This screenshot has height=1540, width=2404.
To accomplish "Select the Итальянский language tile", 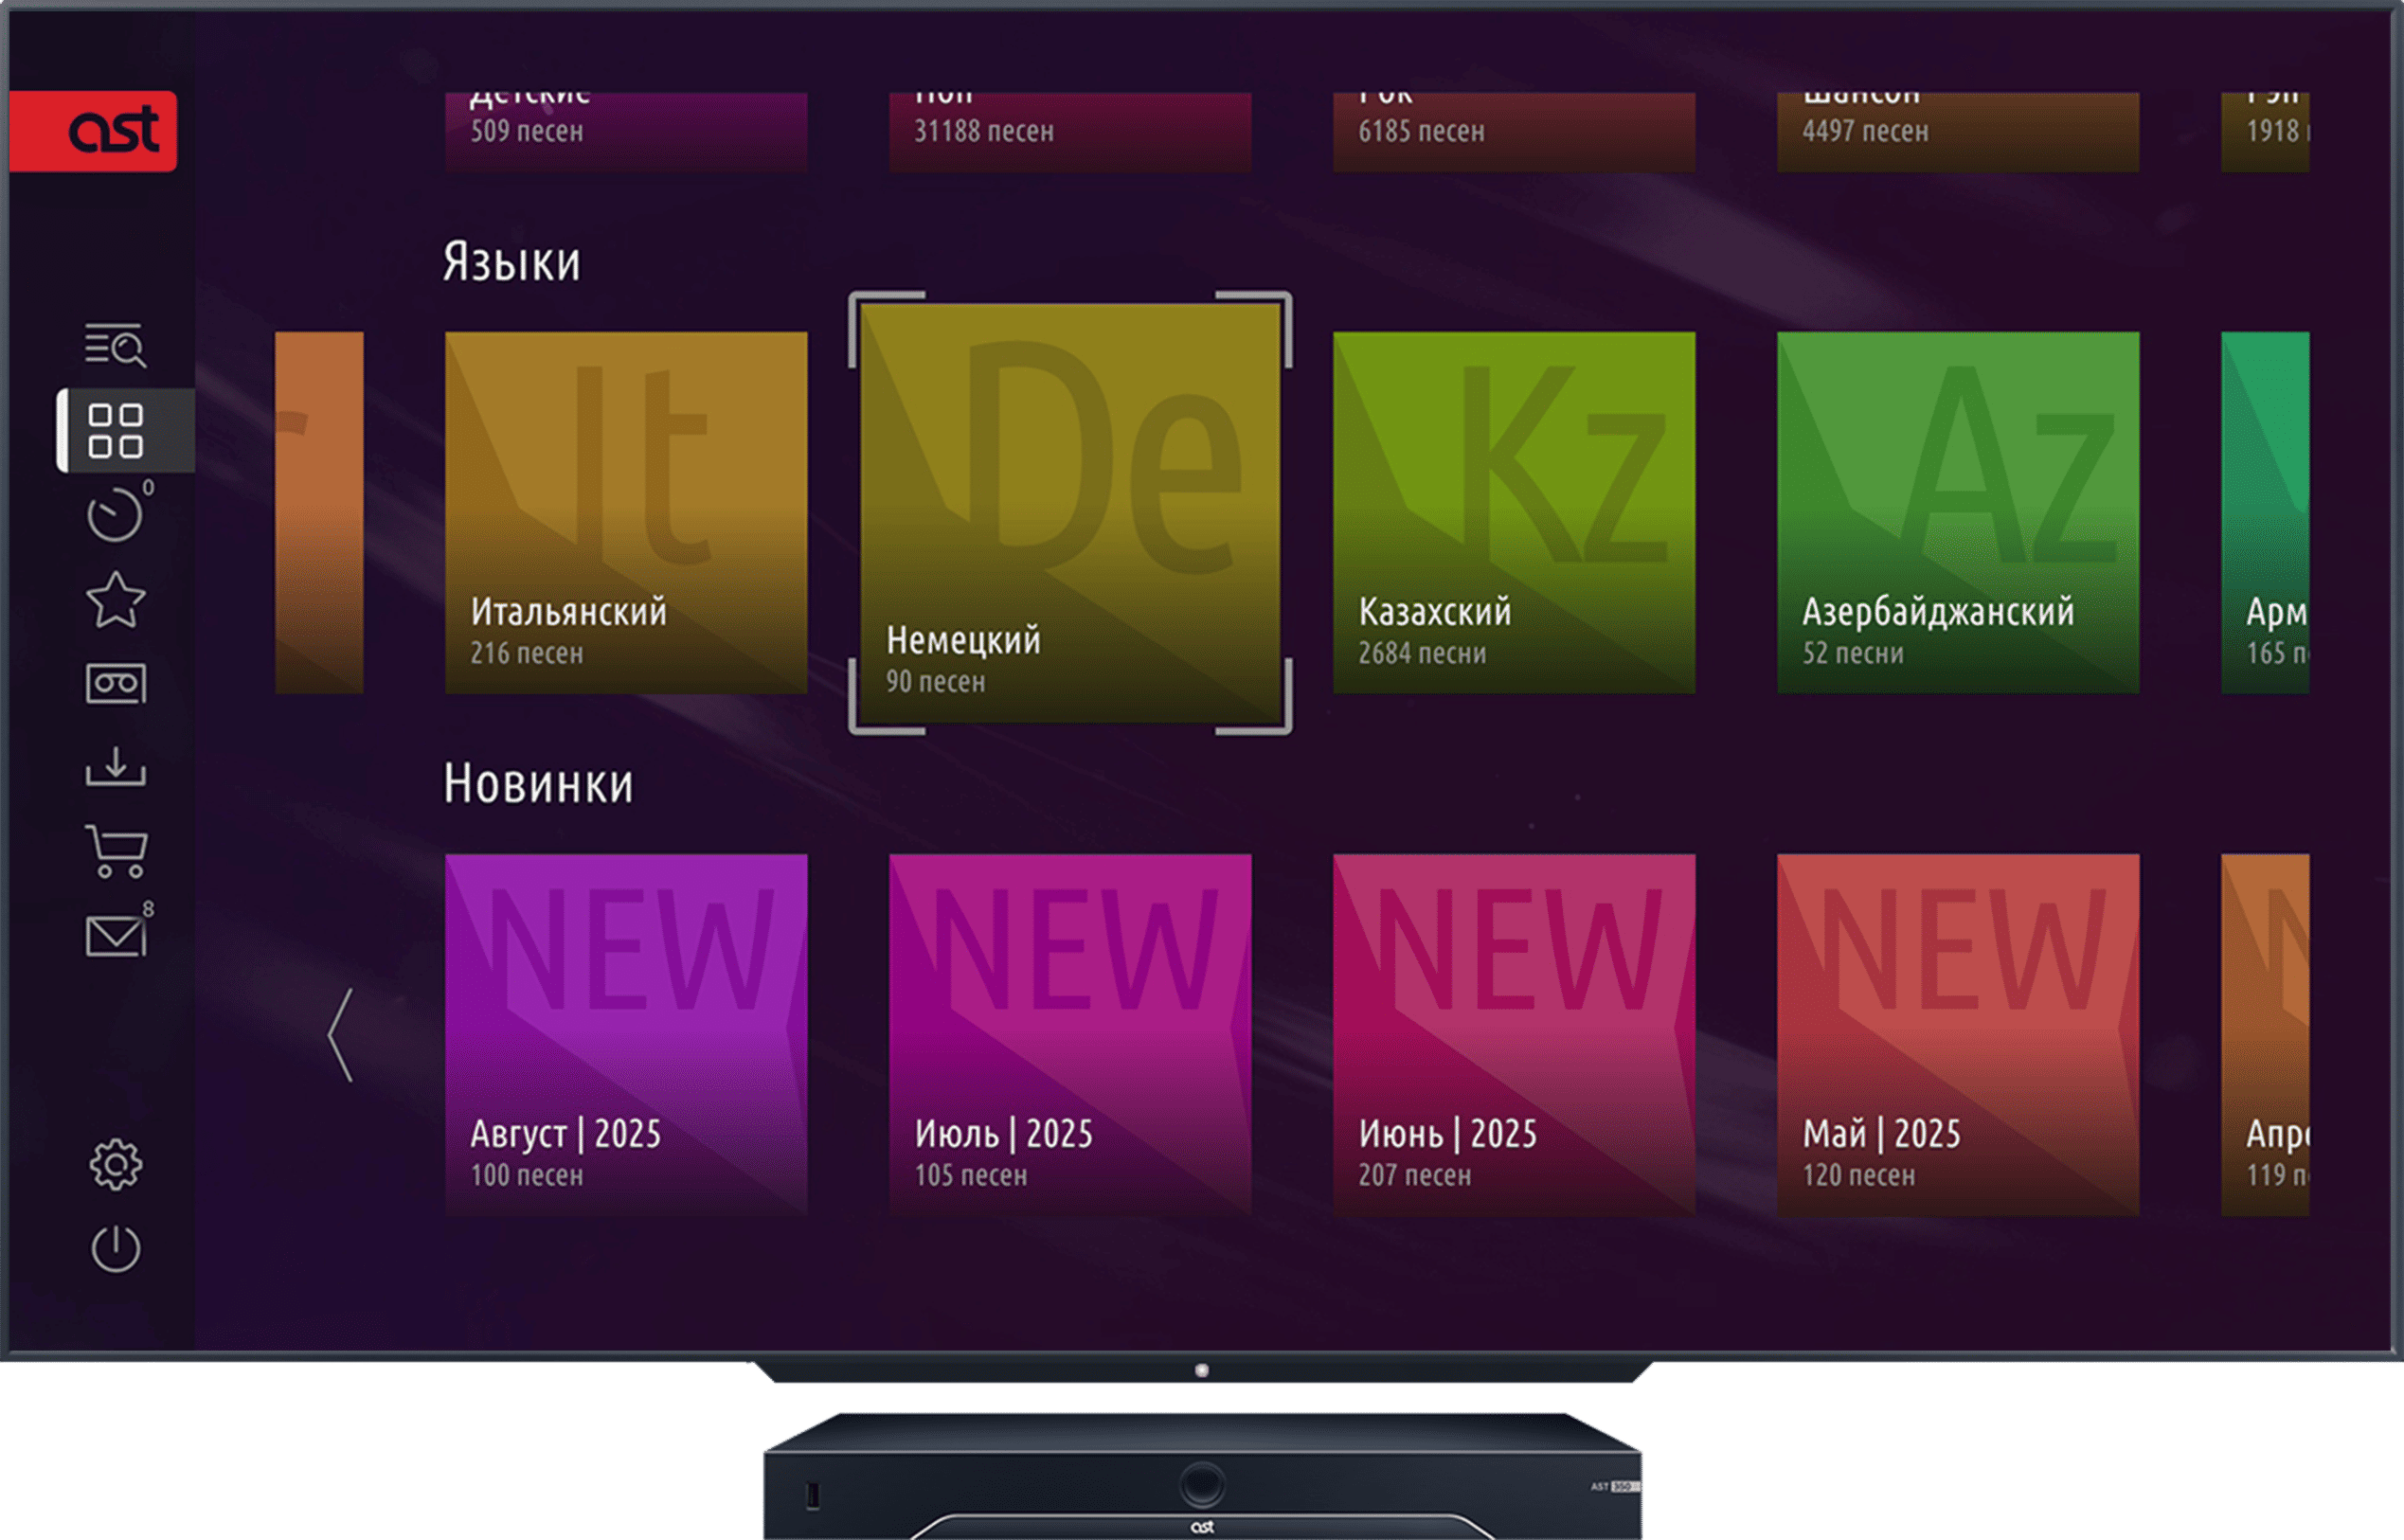I will [626, 512].
